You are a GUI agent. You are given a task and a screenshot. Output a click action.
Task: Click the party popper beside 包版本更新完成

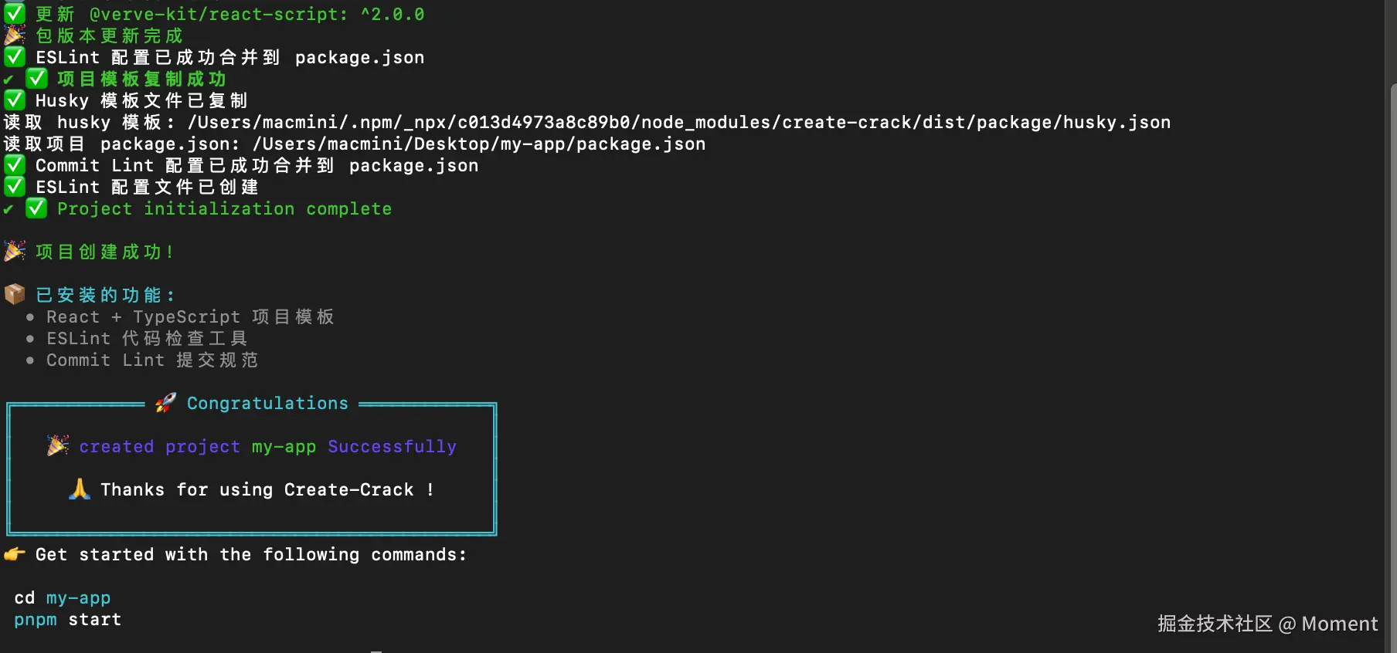click(x=15, y=36)
